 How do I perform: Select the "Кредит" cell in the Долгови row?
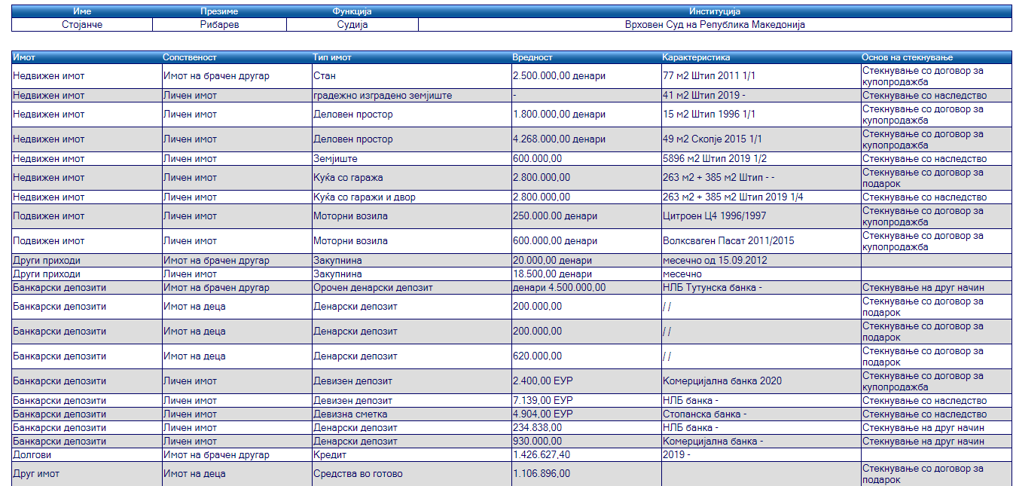point(328,455)
